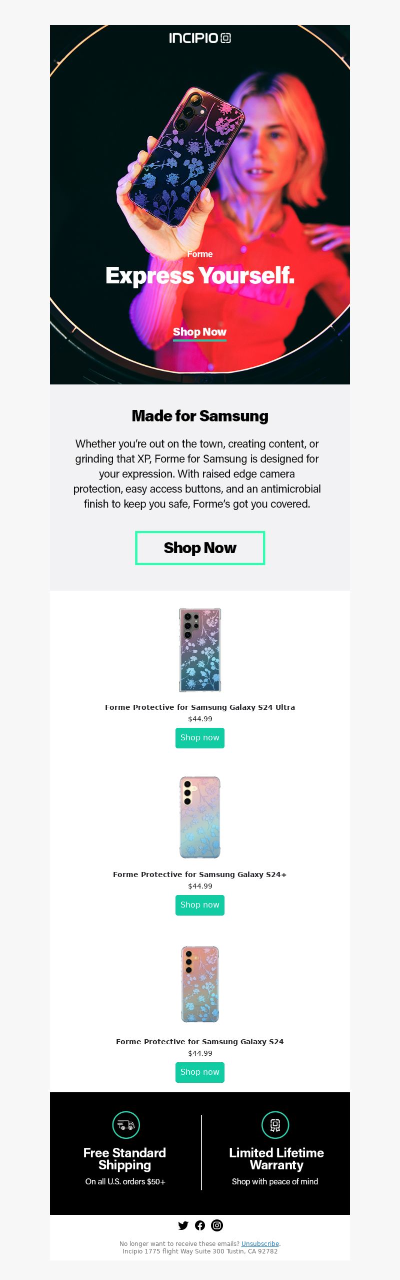The image size is (400, 1280).
Task: Click Forme Protective for Samsung Galaxy S24+ title
Action: [x=200, y=875]
